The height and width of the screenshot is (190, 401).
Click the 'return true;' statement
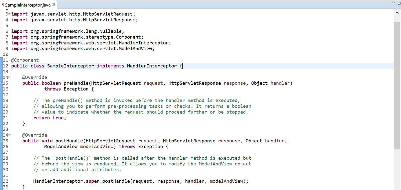click(x=50, y=118)
